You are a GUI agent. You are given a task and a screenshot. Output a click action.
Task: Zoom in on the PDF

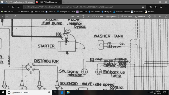coord(78,16)
